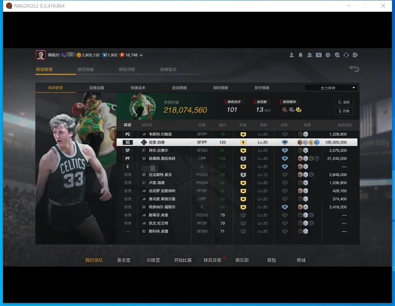
Task: Click the purple VIP badge icon
Action: [x=63, y=55]
